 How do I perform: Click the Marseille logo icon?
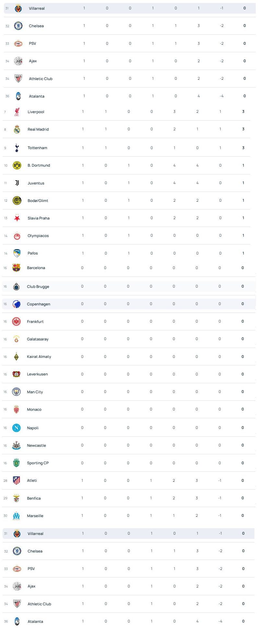16,516
